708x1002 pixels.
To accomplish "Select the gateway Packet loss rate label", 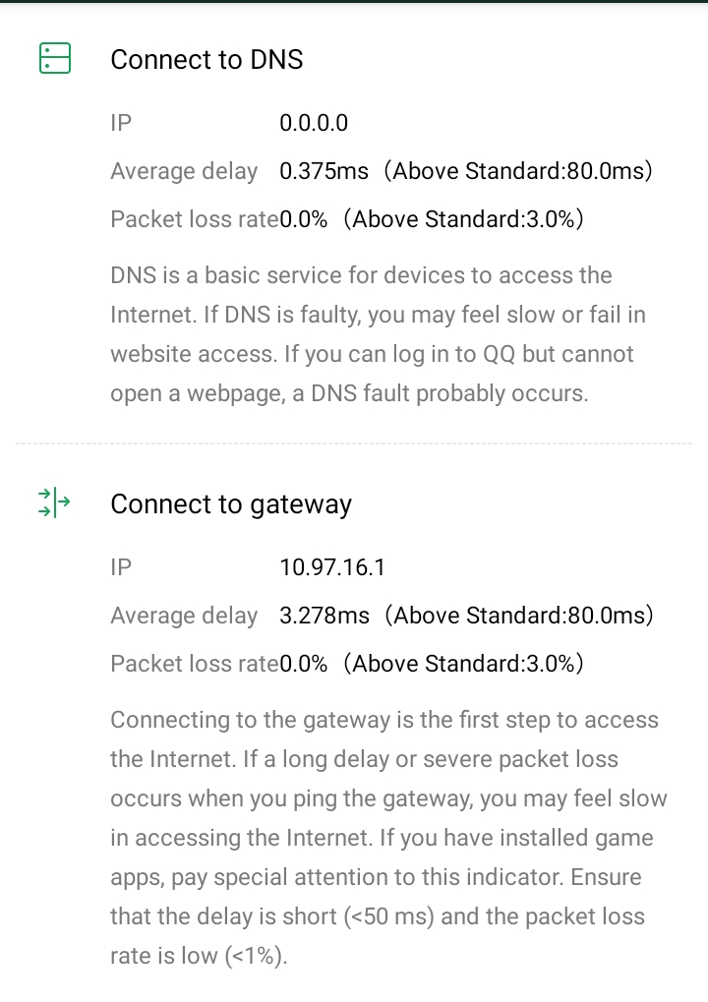I will (194, 664).
